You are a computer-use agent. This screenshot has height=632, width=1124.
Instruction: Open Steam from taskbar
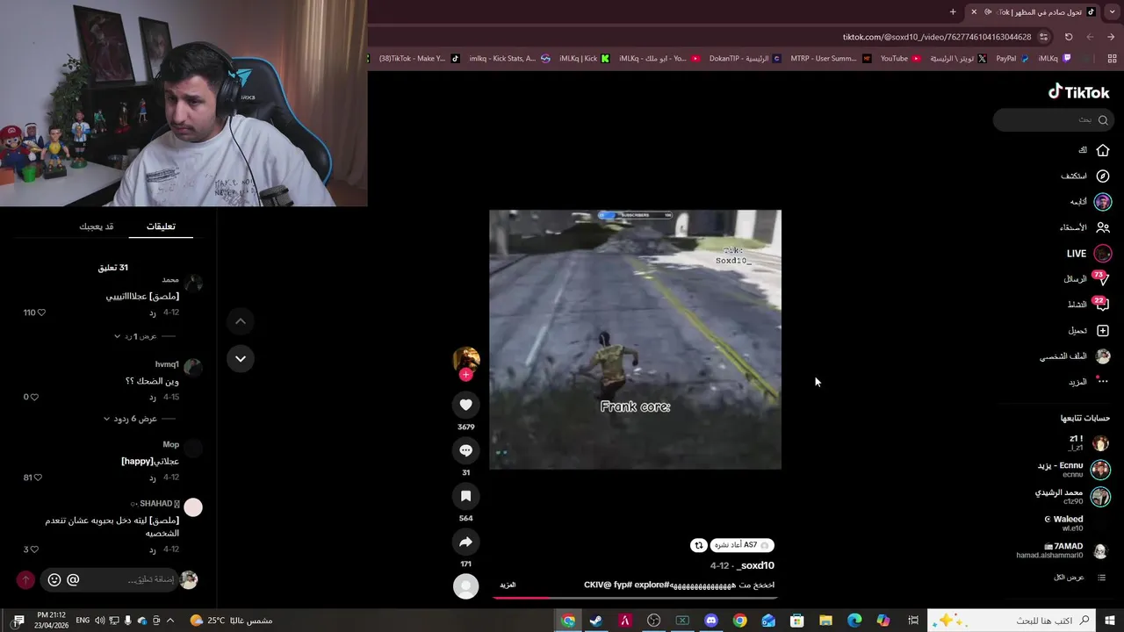point(596,621)
